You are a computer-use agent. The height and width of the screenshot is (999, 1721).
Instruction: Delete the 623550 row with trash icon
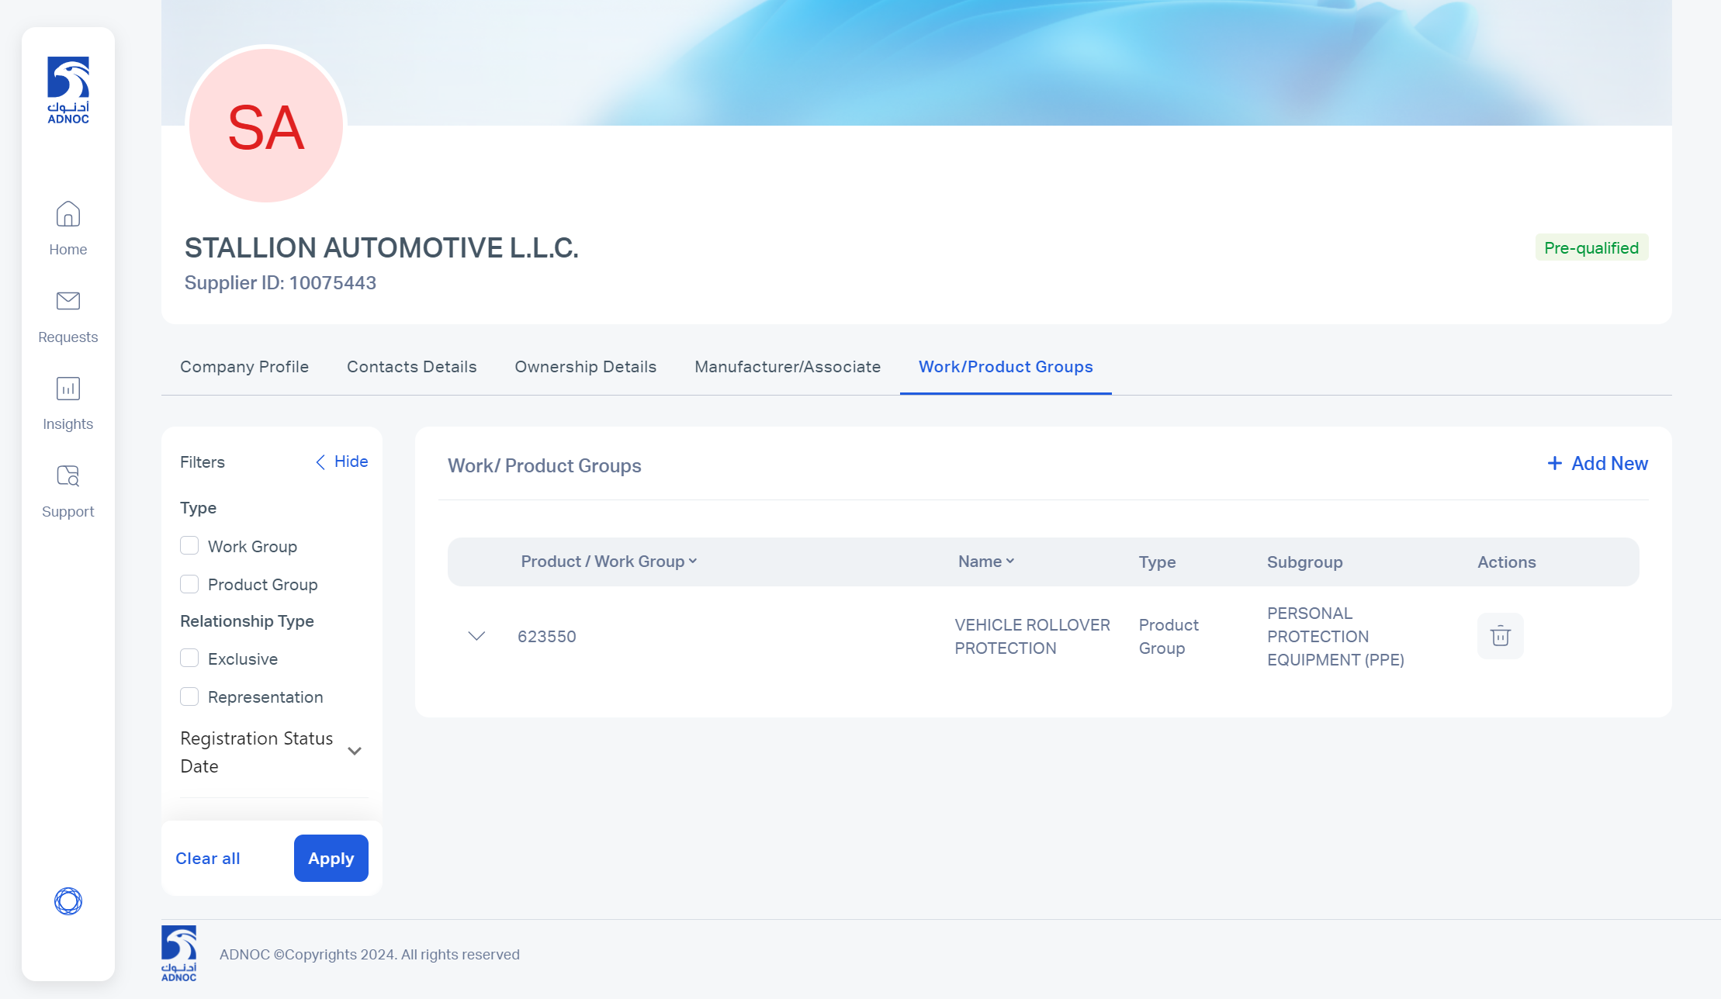(1501, 636)
